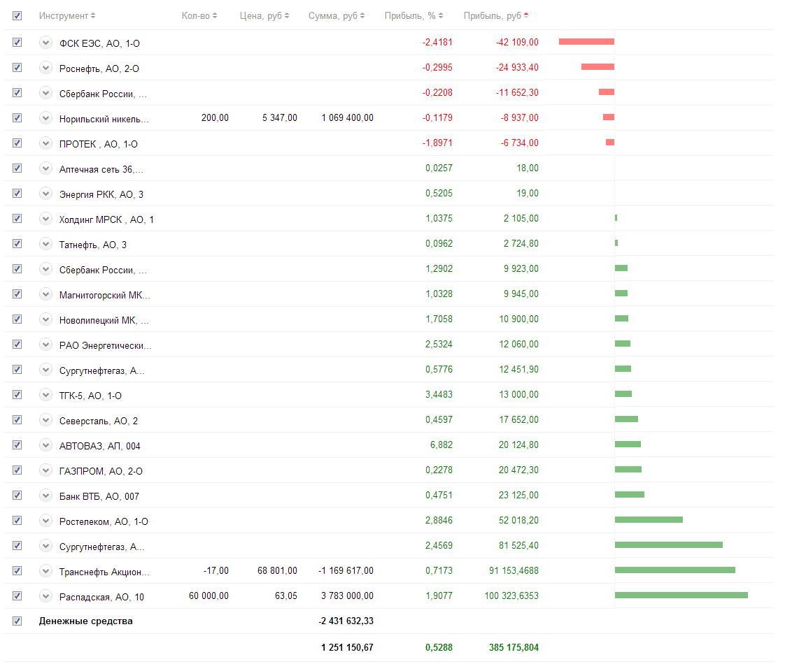Toggle the select-all checkbox in the table header
The width and height of the screenshot is (792, 664).
pos(17,15)
